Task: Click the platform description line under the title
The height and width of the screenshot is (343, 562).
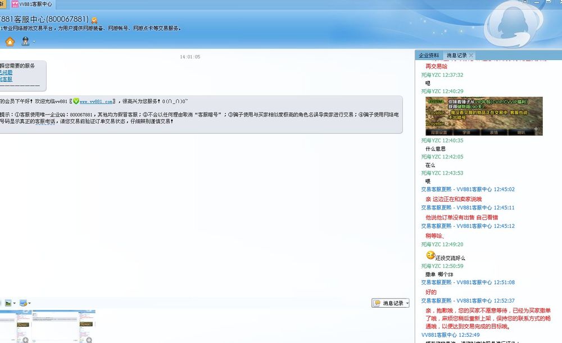Action: (x=90, y=28)
